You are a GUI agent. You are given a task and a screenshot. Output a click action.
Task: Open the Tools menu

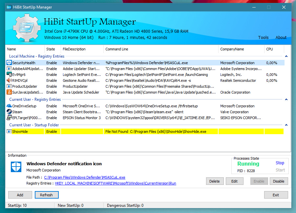pyautogui.click(x=263, y=38)
